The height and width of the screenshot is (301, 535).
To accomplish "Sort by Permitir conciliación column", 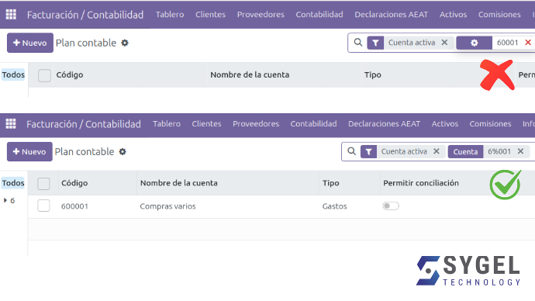I will [421, 183].
